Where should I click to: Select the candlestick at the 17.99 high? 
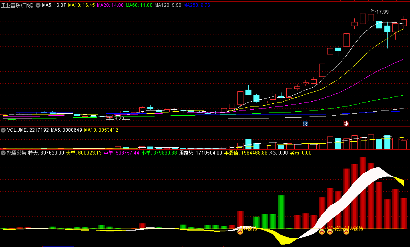pyautogui.click(x=371, y=18)
